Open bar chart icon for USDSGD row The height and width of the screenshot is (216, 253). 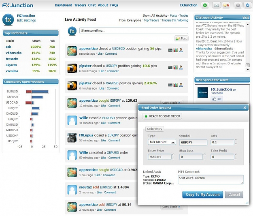[x=176, y=50]
